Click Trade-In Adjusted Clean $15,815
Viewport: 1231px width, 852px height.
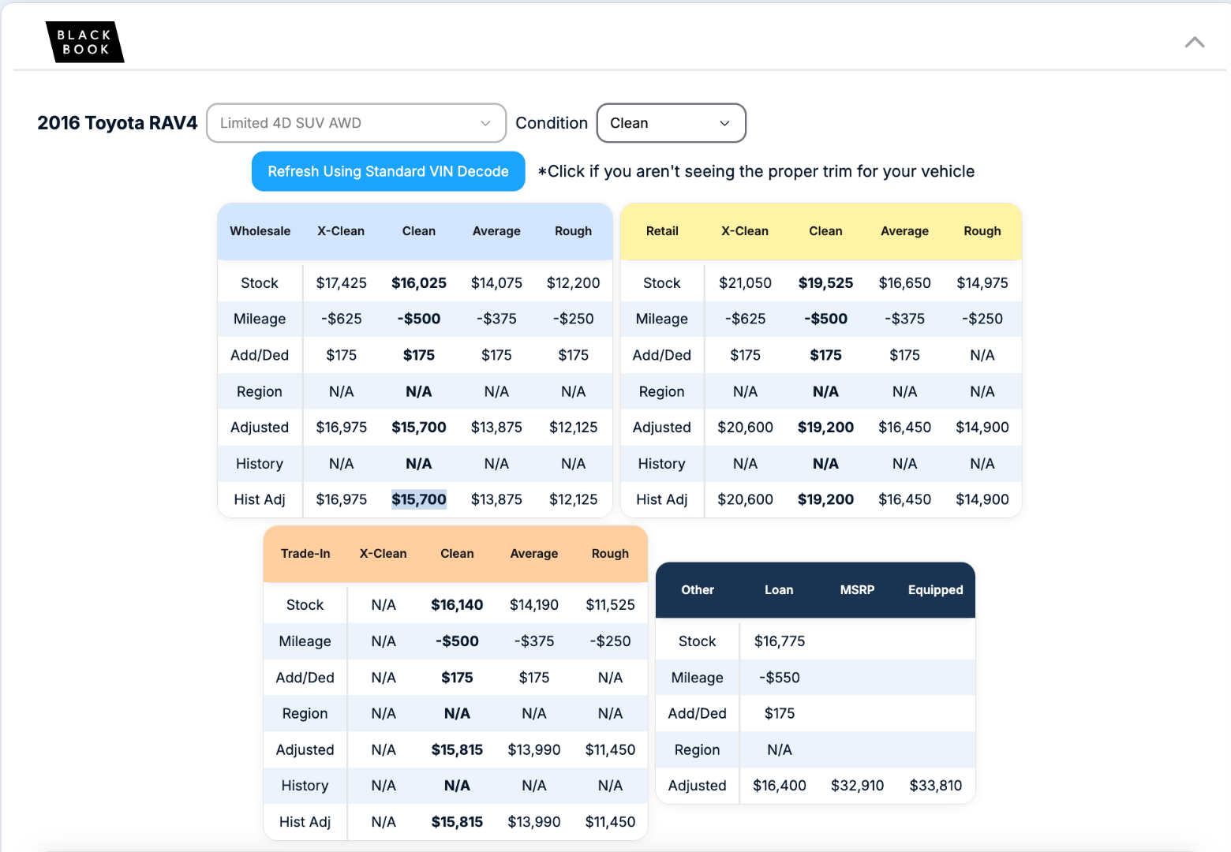[x=457, y=750]
